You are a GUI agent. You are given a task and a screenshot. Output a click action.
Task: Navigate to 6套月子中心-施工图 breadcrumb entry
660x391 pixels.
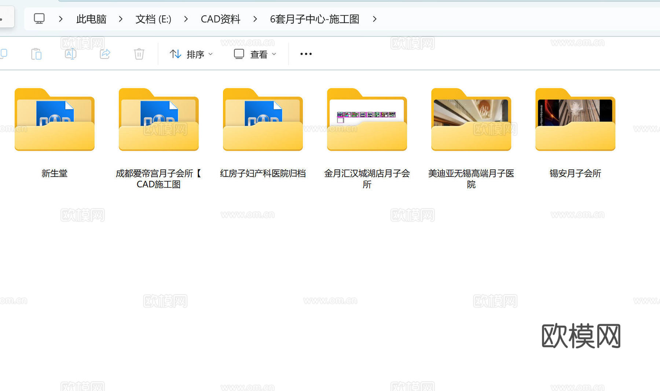coord(314,19)
